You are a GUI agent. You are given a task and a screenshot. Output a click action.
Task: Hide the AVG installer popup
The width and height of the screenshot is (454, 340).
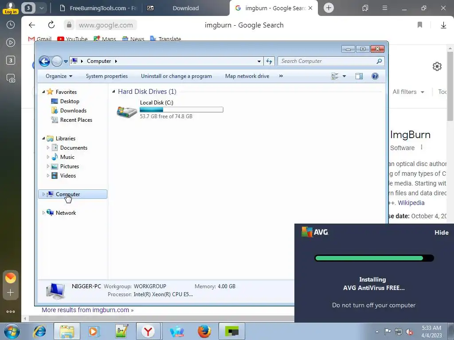[441, 232]
